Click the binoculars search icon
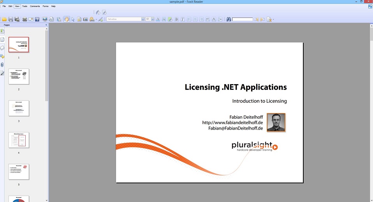Image resolution: width=373 pixels, height=202 pixels. coord(229,19)
